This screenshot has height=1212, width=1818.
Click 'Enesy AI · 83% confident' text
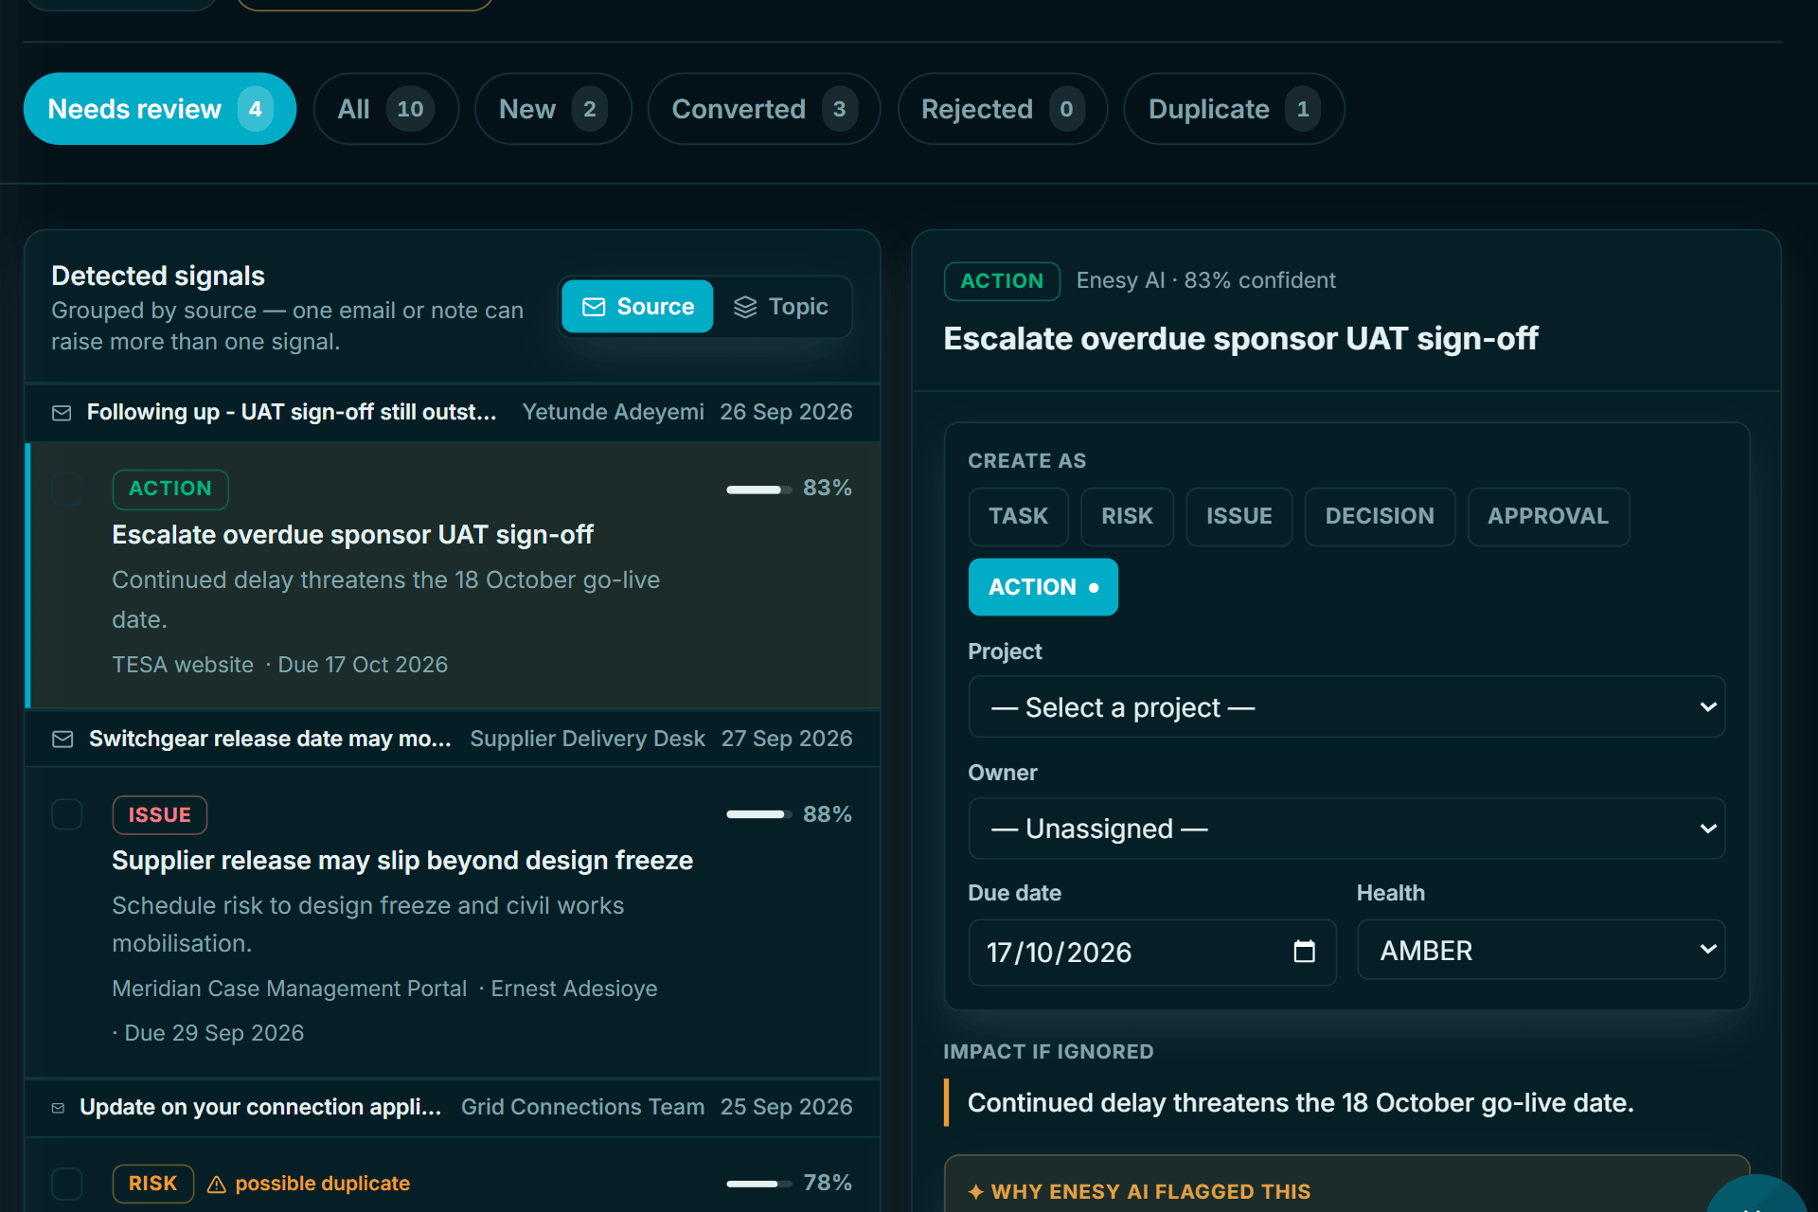(1206, 281)
